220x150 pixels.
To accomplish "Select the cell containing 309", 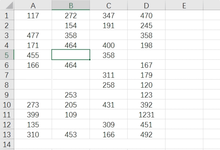I will point(109,125).
